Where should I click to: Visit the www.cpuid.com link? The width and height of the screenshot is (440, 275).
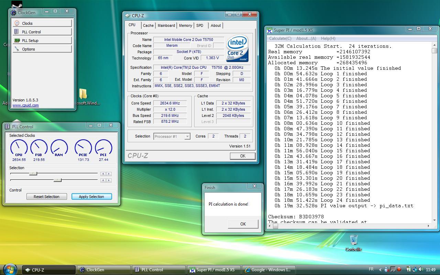25,105
